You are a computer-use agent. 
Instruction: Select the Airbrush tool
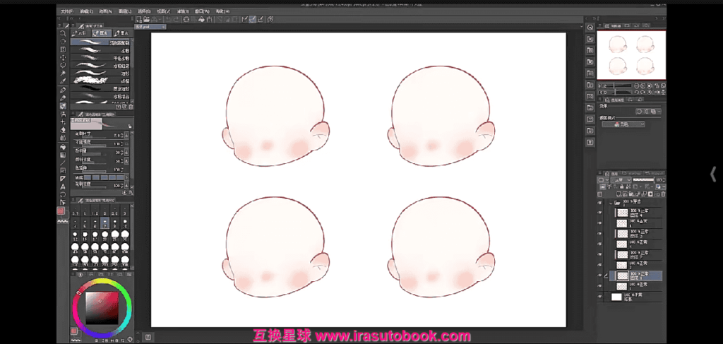tap(63, 114)
